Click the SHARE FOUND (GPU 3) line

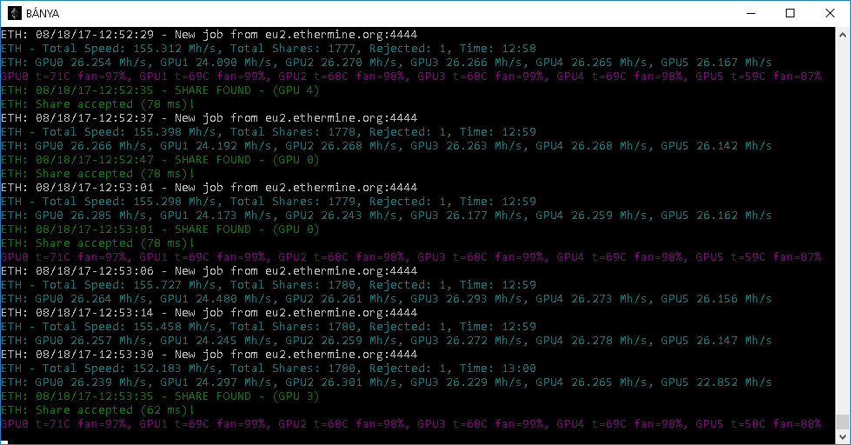click(160, 396)
